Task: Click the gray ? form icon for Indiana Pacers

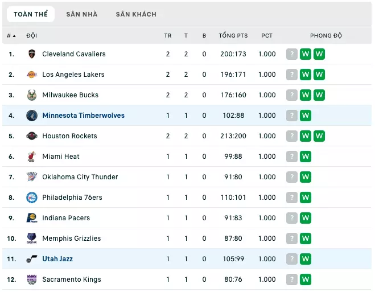Action: click(x=292, y=218)
